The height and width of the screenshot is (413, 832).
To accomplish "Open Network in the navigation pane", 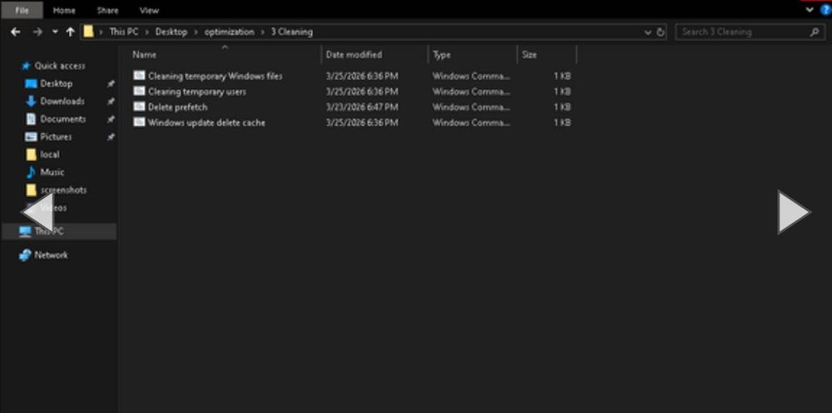I will tap(51, 255).
